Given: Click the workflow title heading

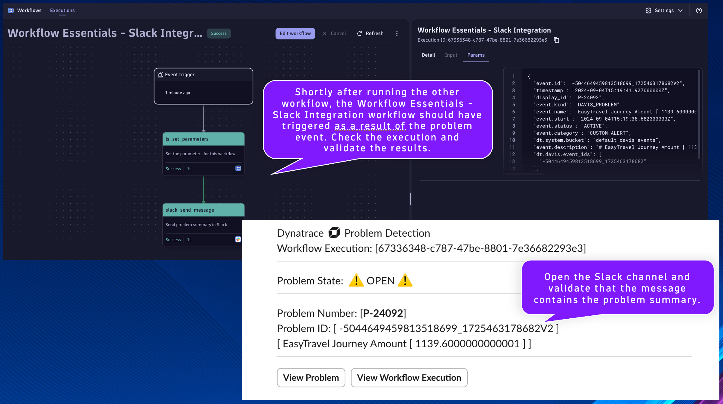Looking at the screenshot, I should pos(105,33).
